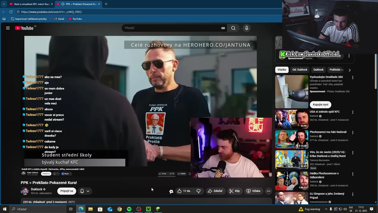This screenshot has height=213, width=378.
Task: Open the Gmail bookmark
Action: click(59, 19)
